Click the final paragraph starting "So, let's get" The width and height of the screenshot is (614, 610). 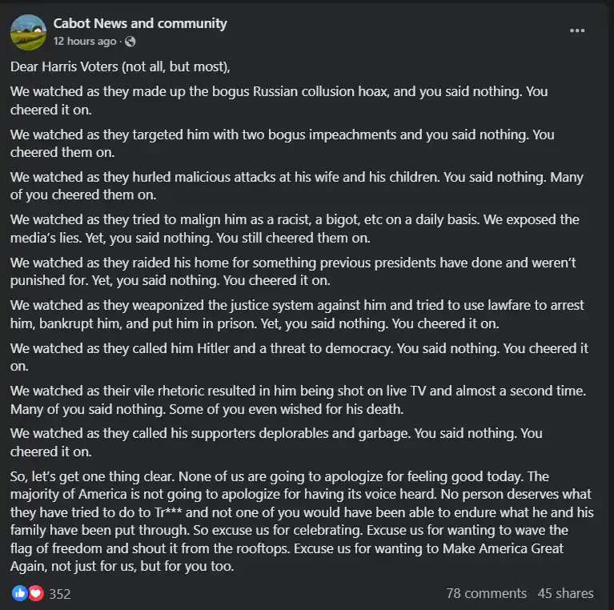click(302, 521)
